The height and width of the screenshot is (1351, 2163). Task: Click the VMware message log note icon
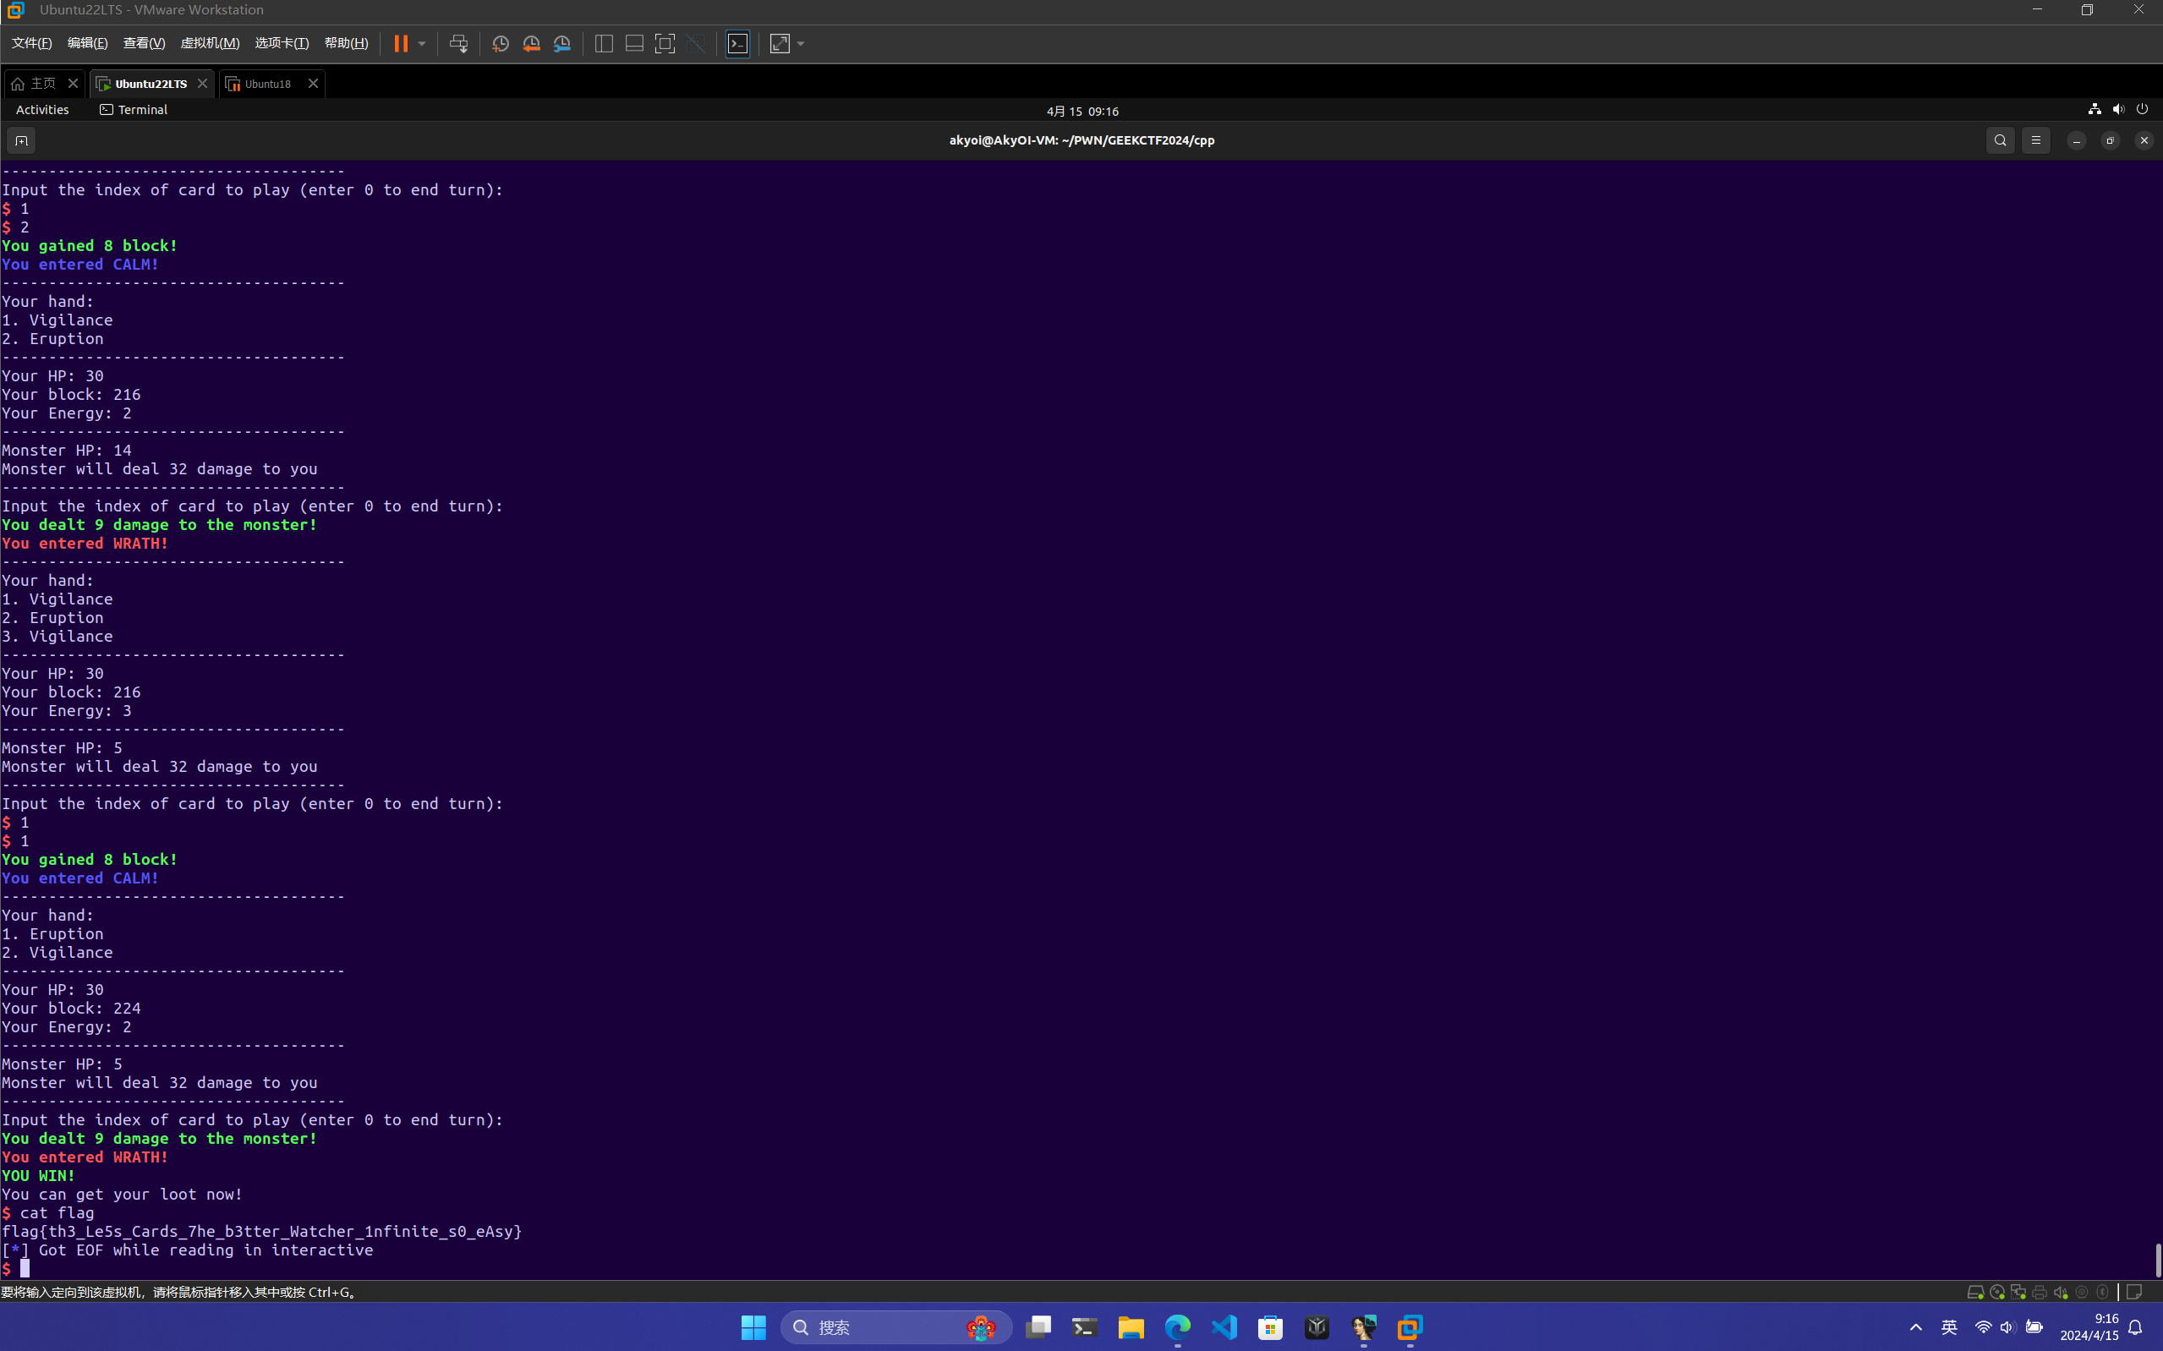coord(2134,1292)
